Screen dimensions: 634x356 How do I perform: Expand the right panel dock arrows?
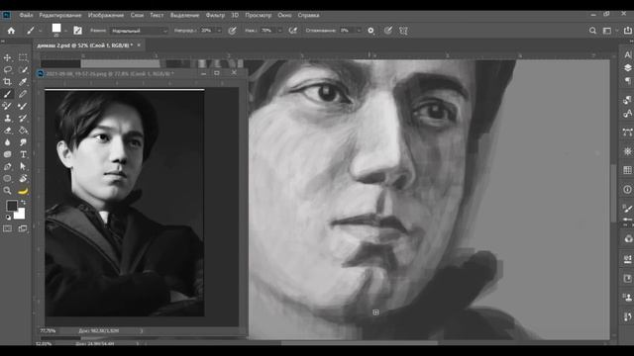coord(631,42)
